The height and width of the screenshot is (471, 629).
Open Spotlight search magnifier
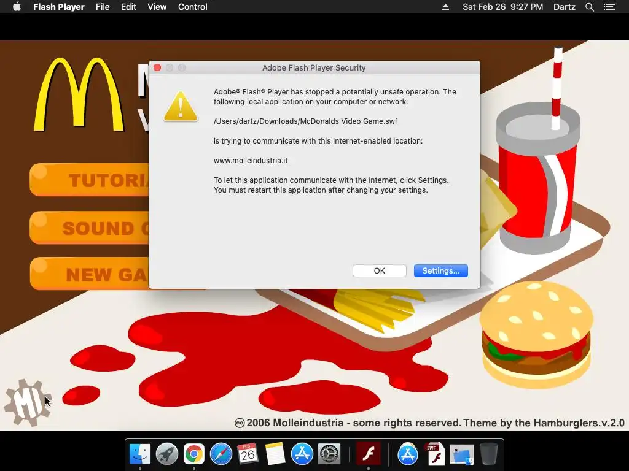(589, 7)
